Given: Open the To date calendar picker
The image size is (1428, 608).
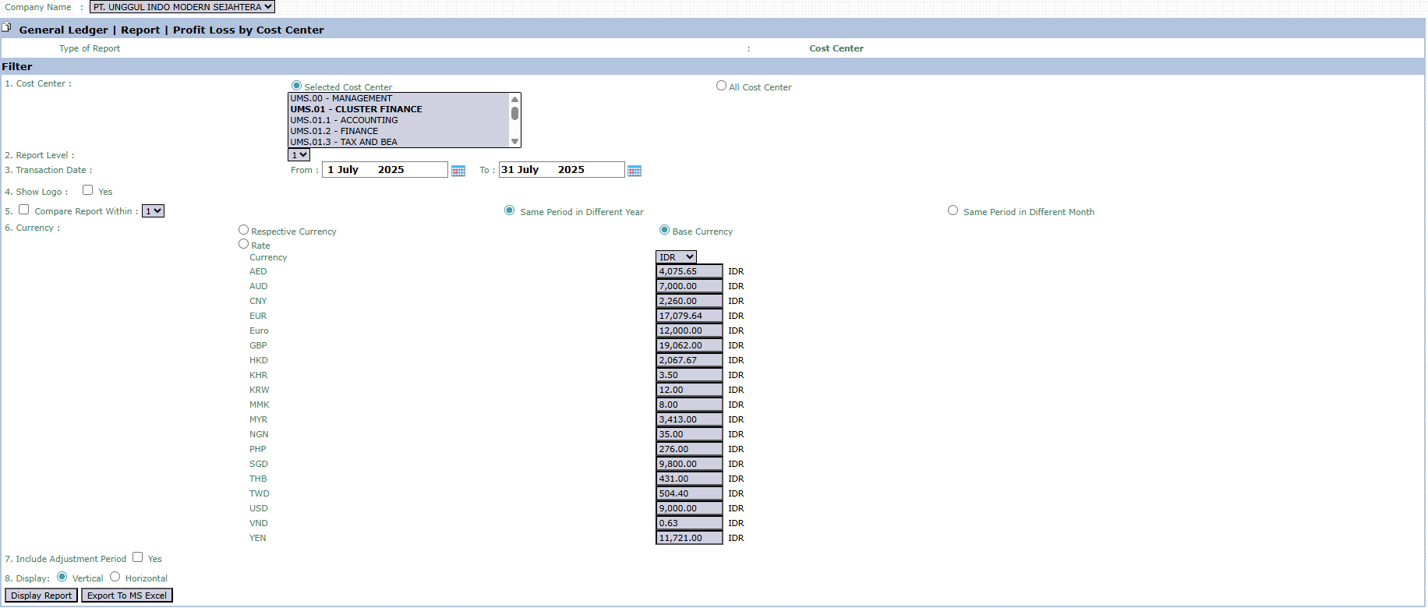Looking at the screenshot, I should coord(634,171).
